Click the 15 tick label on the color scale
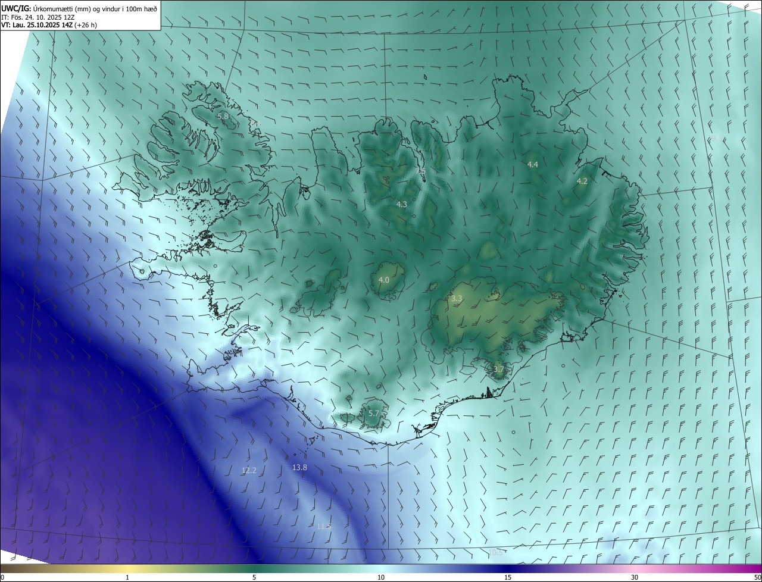This screenshot has height=582, width=762. pos(508,577)
